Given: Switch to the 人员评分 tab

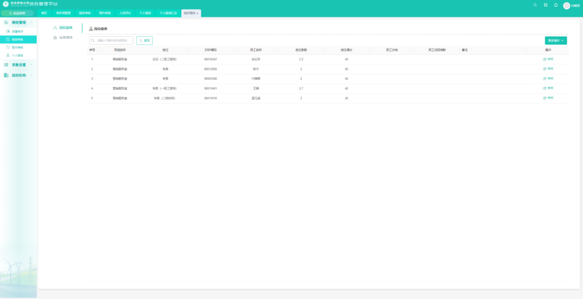Looking at the screenshot, I should 125,12.
